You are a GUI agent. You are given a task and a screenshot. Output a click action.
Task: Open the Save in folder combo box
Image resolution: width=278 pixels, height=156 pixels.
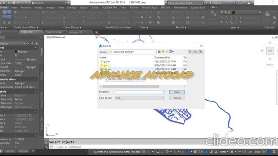pos(133,52)
